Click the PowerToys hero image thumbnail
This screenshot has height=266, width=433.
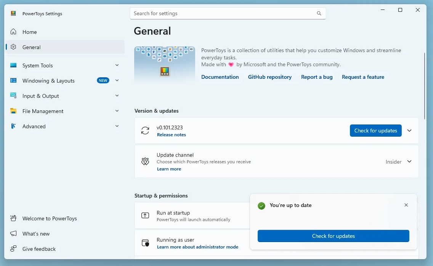click(x=165, y=64)
